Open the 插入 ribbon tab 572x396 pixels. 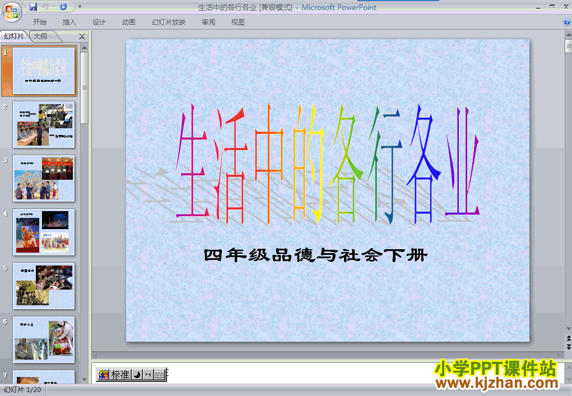point(69,22)
